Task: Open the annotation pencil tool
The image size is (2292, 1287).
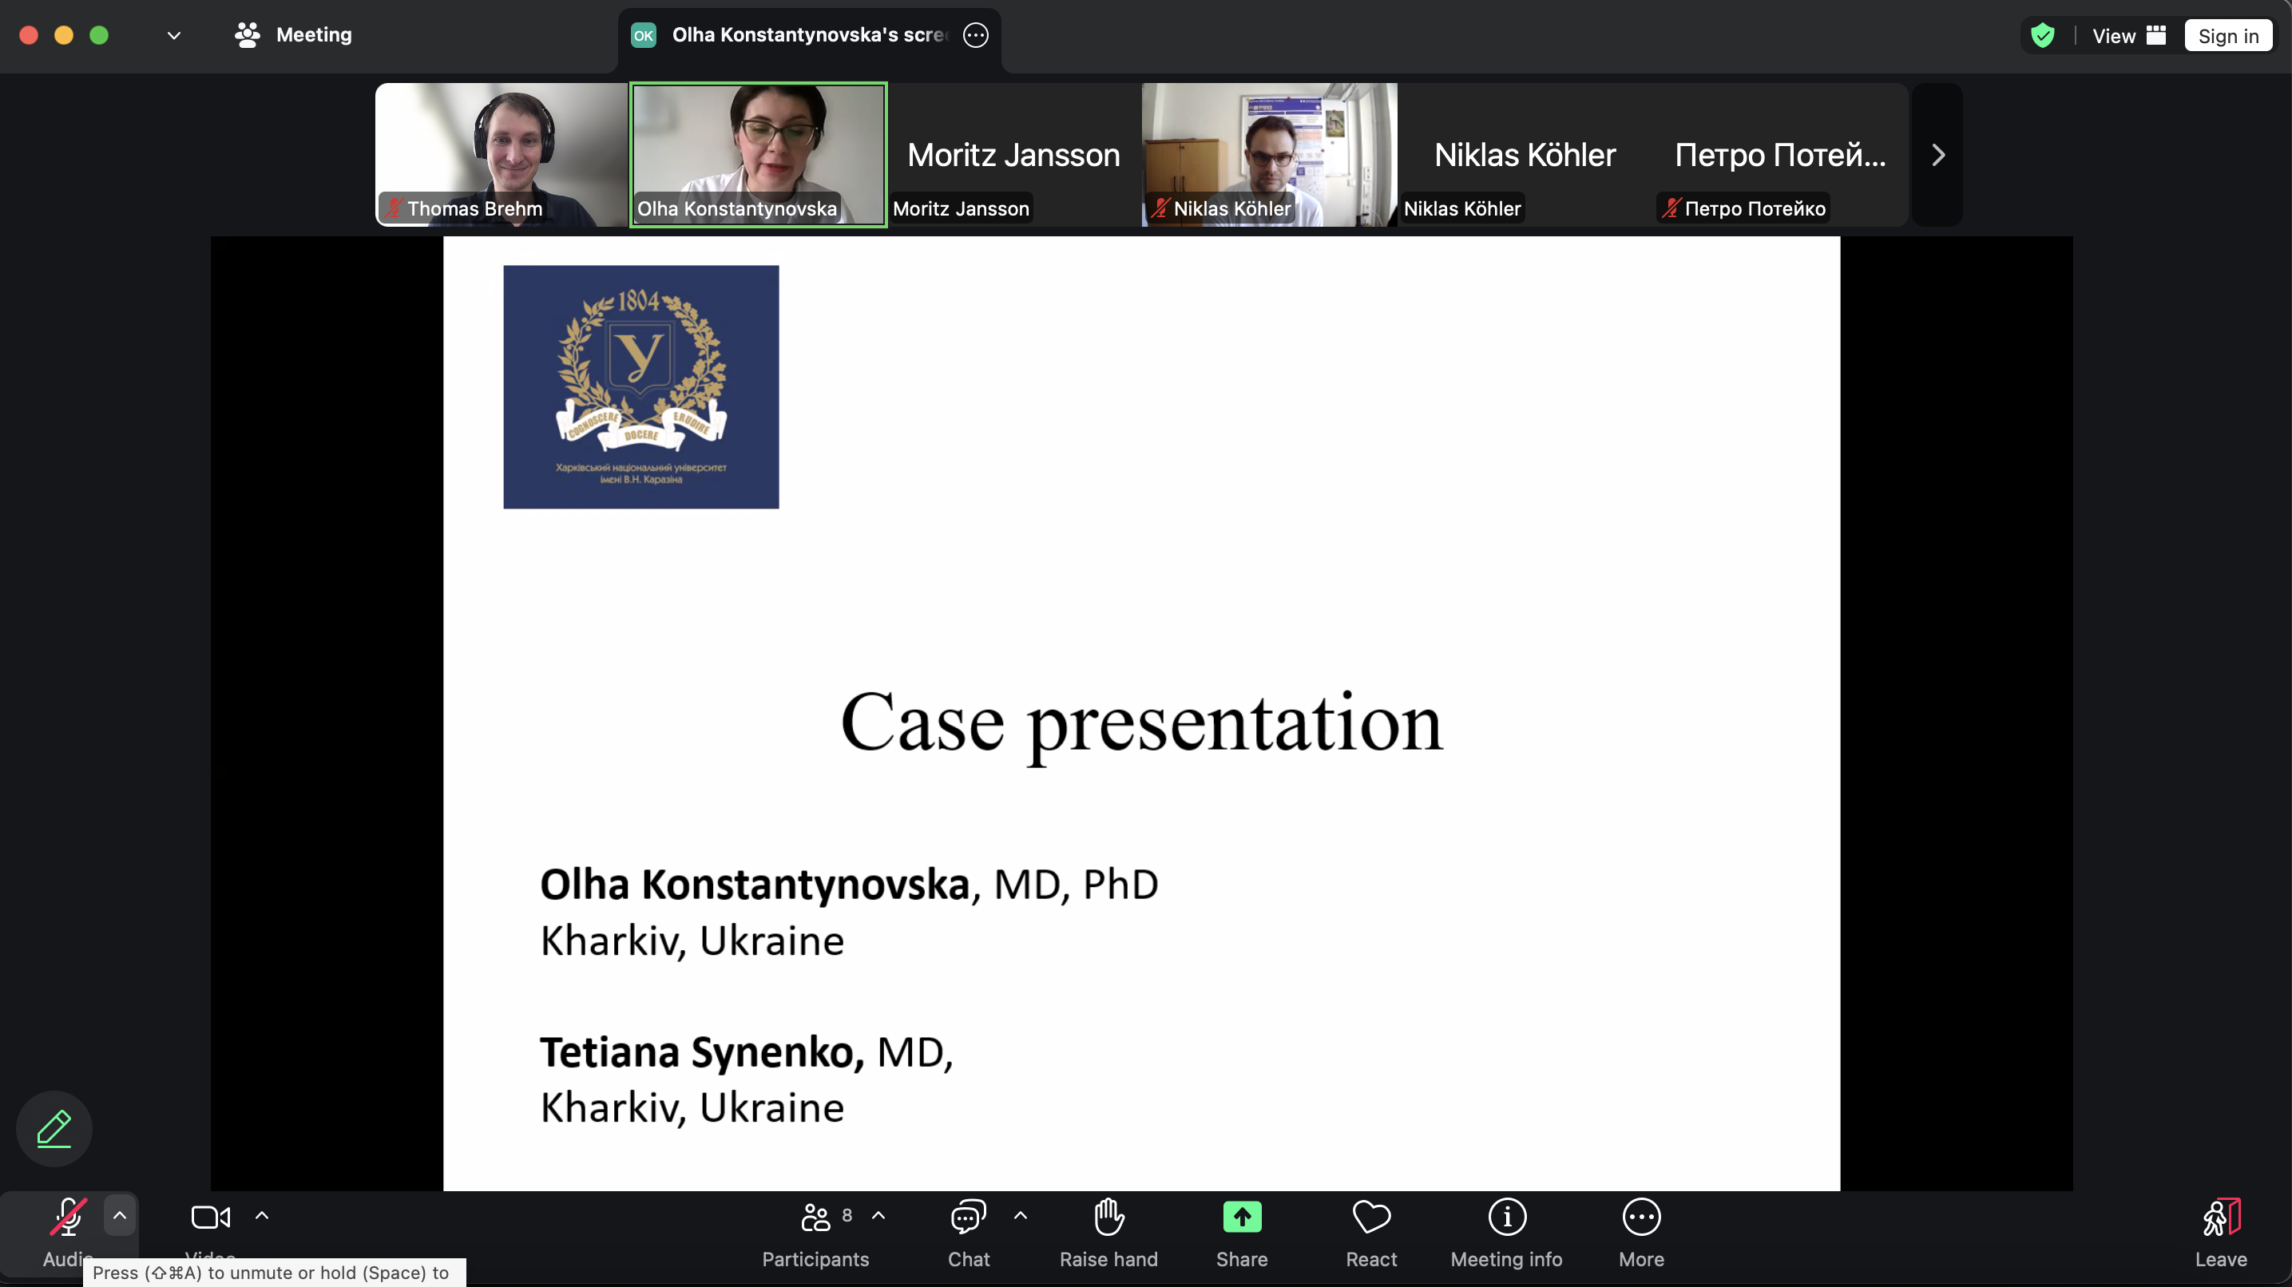Action: [x=54, y=1128]
